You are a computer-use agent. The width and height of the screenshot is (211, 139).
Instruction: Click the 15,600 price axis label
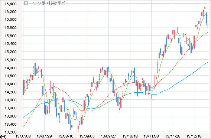coord(10,36)
